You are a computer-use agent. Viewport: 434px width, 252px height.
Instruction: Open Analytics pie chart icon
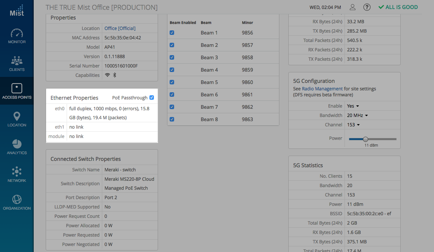click(17, 144)
